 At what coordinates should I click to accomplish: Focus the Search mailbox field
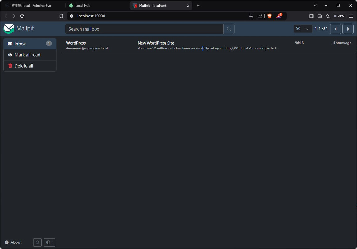[144, 29]
